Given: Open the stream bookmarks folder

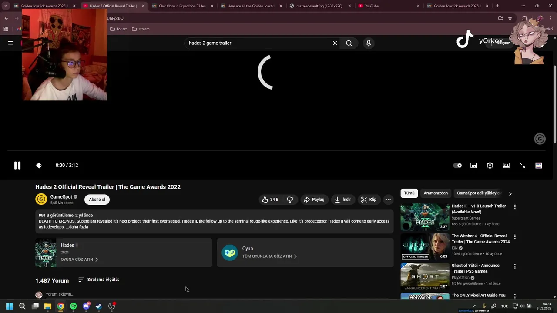Looking at the screenshot, I should [141, 29].
